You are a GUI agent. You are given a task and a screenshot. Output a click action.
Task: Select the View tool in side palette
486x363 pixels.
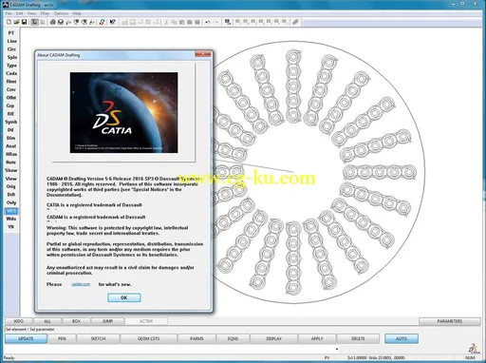click(x=11, y=179)
